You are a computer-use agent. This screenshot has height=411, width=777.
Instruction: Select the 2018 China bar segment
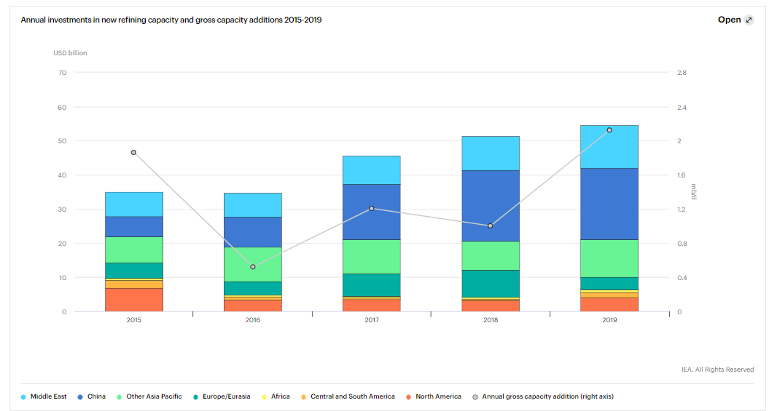(491, 206)
